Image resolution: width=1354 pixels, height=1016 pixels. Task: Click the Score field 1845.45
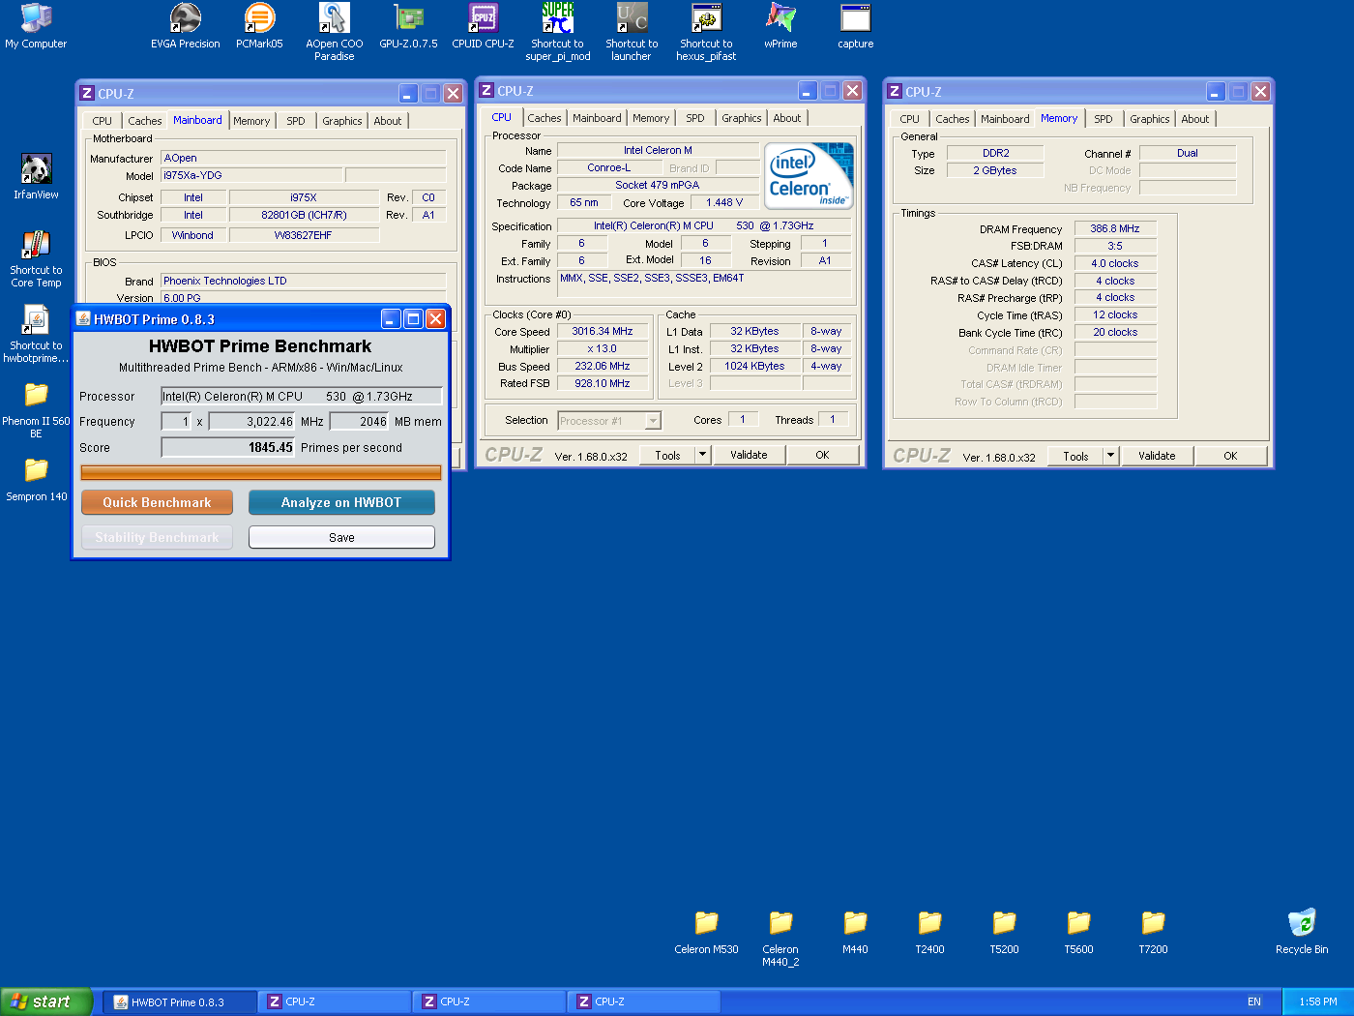(228, 447)
